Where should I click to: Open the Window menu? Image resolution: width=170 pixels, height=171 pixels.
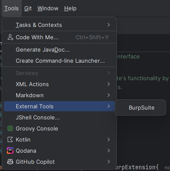(x=48, y=9)
